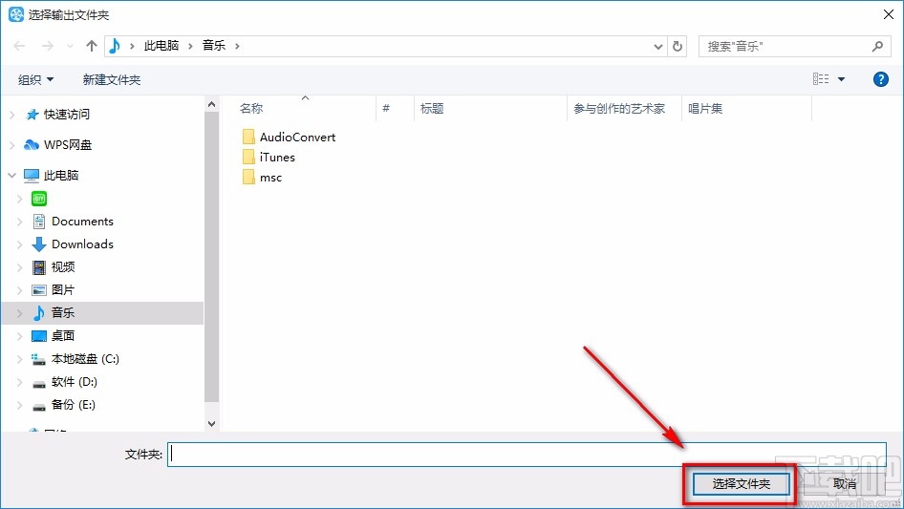Click navigation pane scrollbar up arrow
904x509 pixels.
(211, 104)
